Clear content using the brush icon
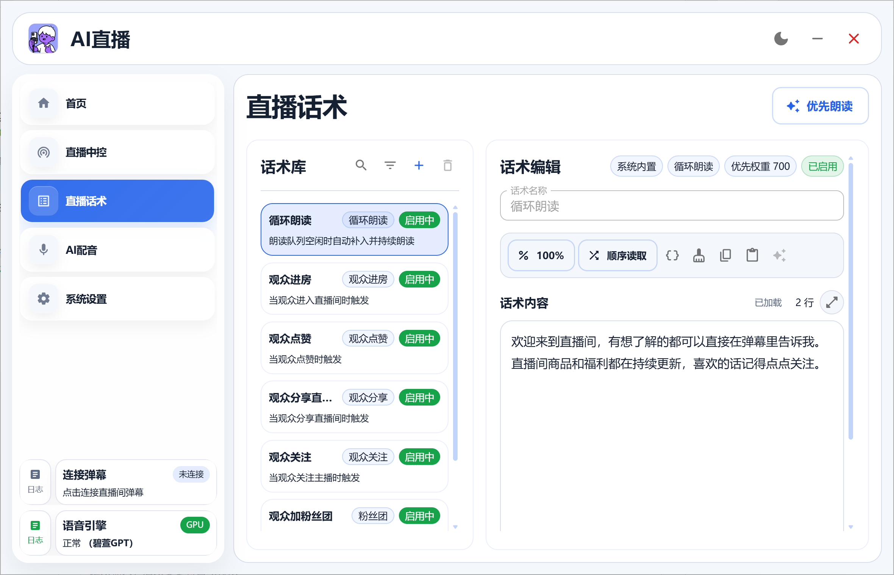Viewport: 894px width, 575px height. tap(699, 255)
